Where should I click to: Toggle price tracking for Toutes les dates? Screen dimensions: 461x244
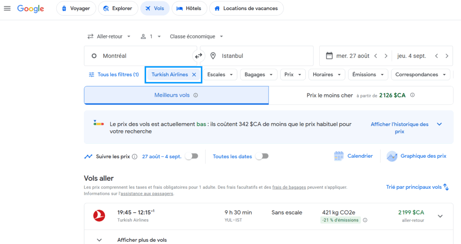click(x=262, y=156)
